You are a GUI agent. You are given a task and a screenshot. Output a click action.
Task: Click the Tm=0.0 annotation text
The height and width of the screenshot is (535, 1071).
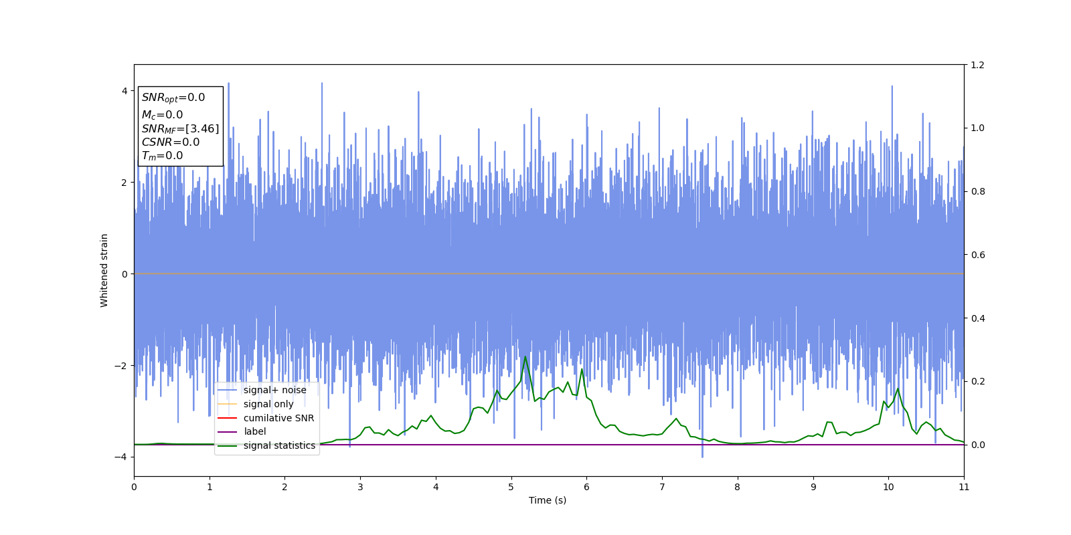click(x=162, y=156)
